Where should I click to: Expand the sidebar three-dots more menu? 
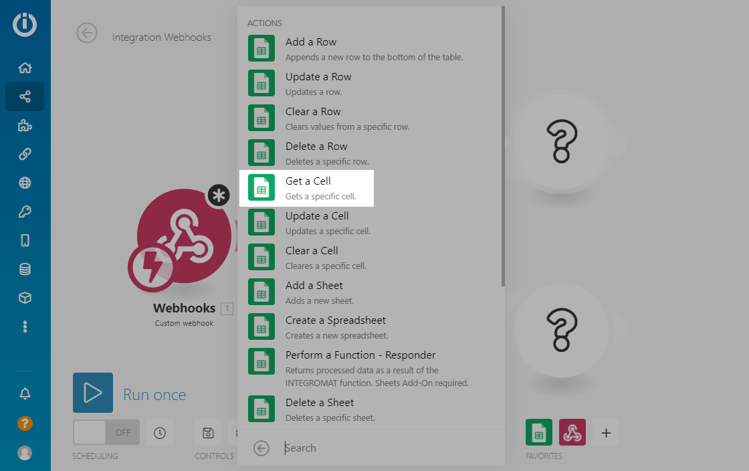[25, 326]
